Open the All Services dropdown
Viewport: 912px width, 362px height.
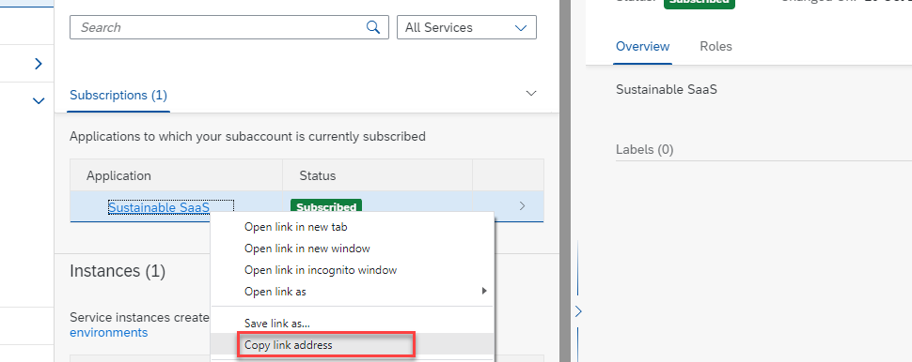[466, 27]
